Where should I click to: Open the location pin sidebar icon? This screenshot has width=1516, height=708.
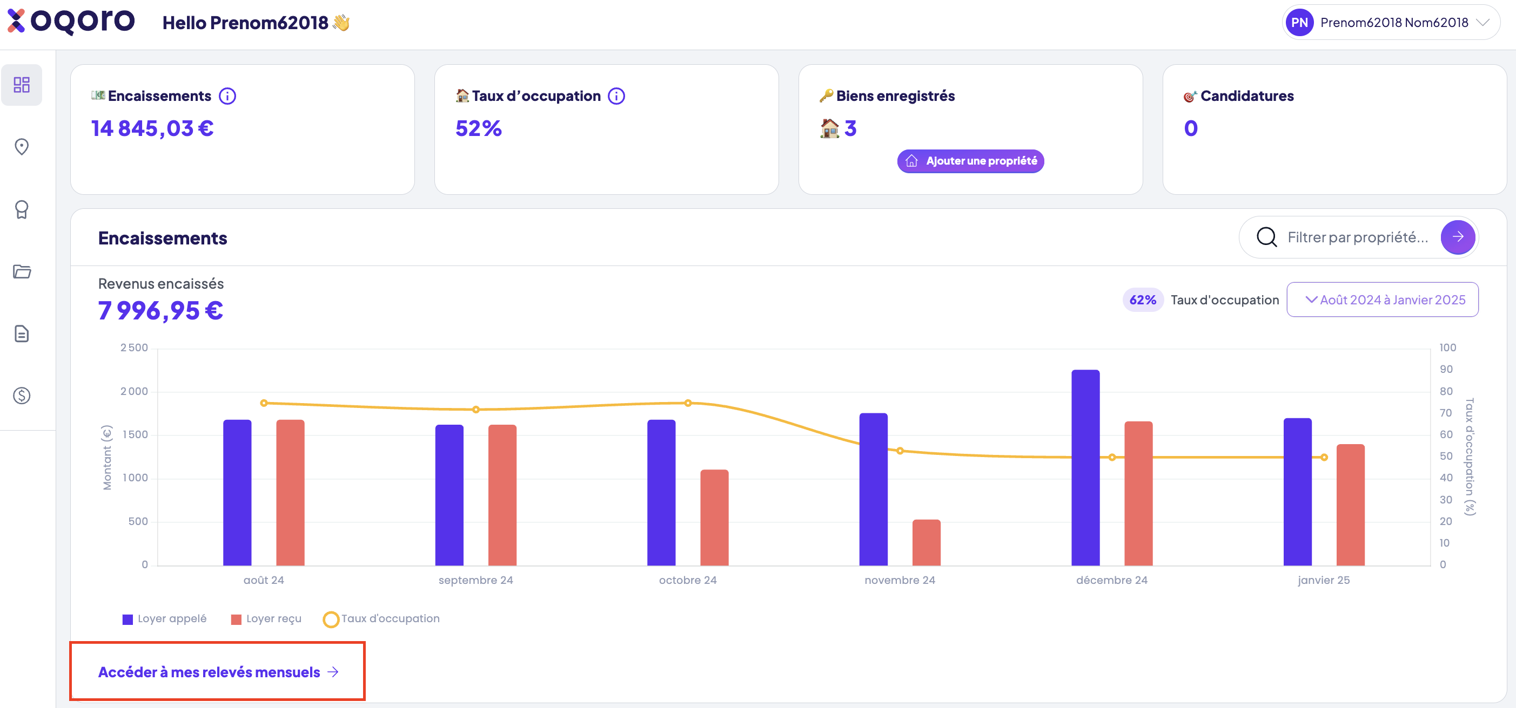[x=22, y=147]
